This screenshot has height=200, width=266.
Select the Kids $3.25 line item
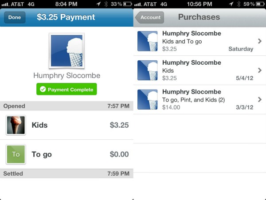tap(66, 125)
